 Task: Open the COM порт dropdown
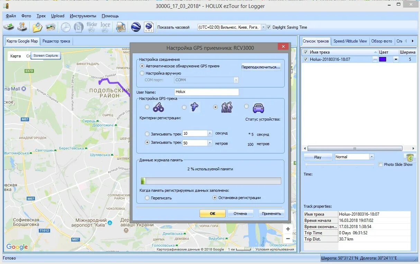tap(236, 80)
